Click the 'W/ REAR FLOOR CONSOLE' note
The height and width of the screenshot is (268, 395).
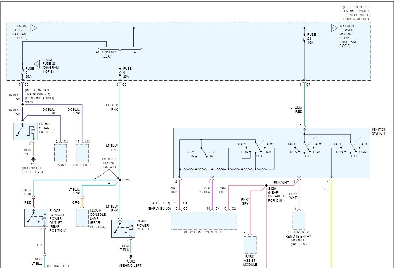(x=109, y=163)
